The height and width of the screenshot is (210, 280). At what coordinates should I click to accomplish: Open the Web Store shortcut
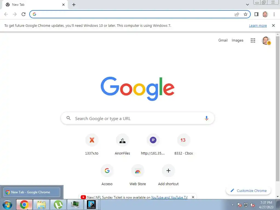point(138,175)
